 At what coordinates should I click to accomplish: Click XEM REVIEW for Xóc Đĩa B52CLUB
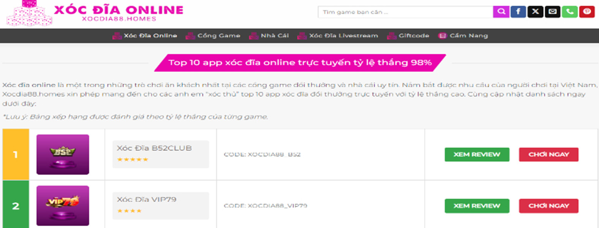477,155
